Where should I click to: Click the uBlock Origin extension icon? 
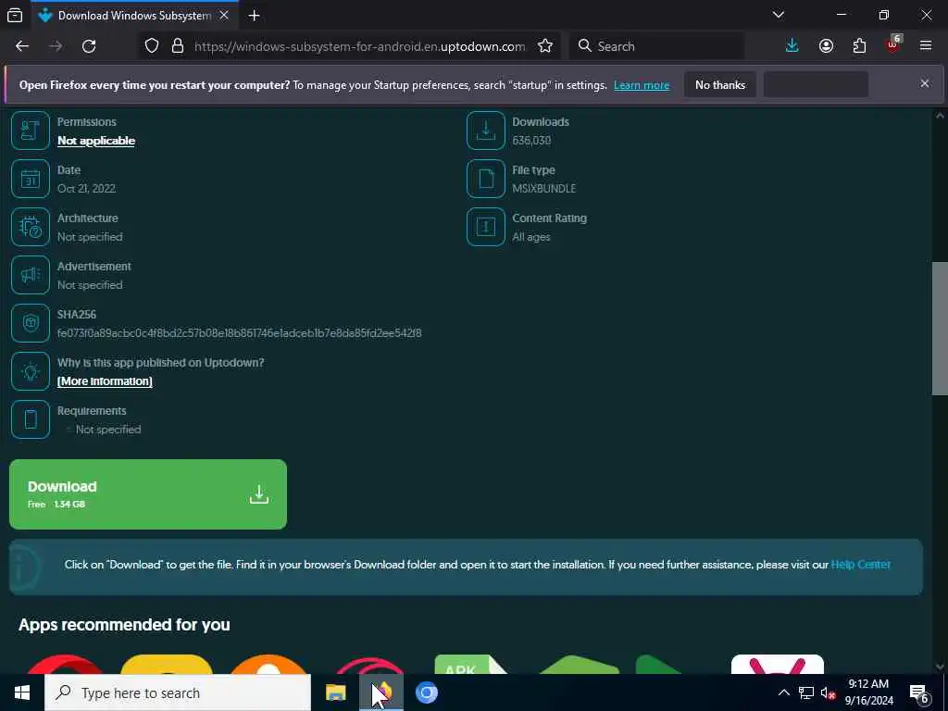click(893, 44)
